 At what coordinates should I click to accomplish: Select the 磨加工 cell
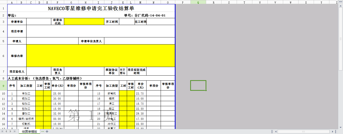tap(26, 114)
